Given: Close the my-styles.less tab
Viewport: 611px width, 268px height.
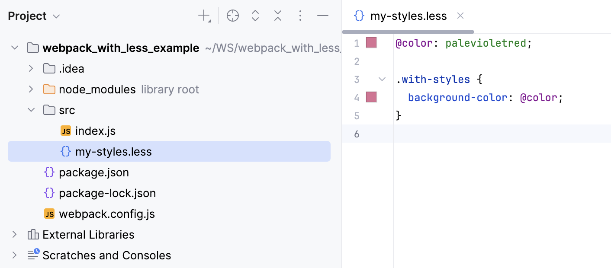Looking at the screenshot, I should coord(460,16).
